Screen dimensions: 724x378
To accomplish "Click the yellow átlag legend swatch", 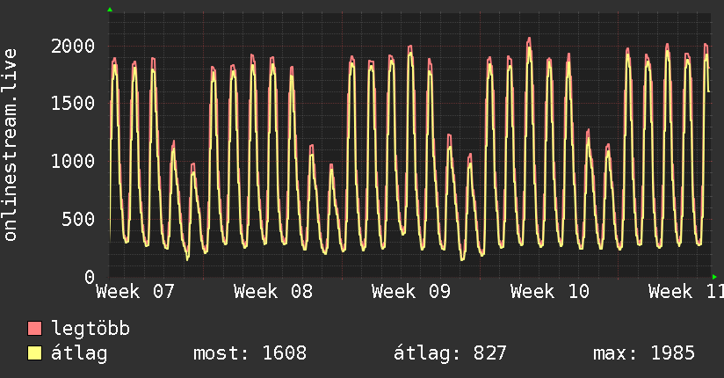I will (34, 353).
